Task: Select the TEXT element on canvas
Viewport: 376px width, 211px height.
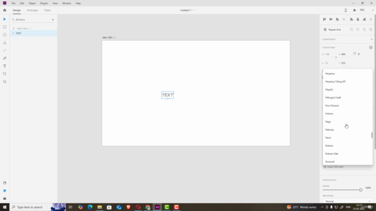Action: [167, 95]
